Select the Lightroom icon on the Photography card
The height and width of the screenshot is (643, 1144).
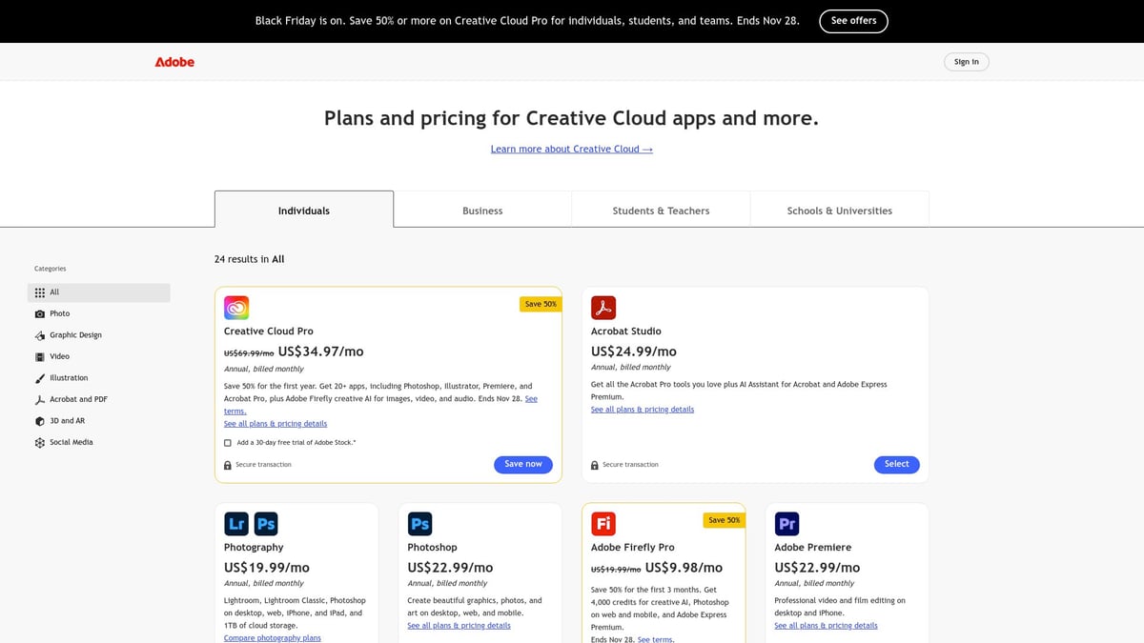(x=235, y=523)
